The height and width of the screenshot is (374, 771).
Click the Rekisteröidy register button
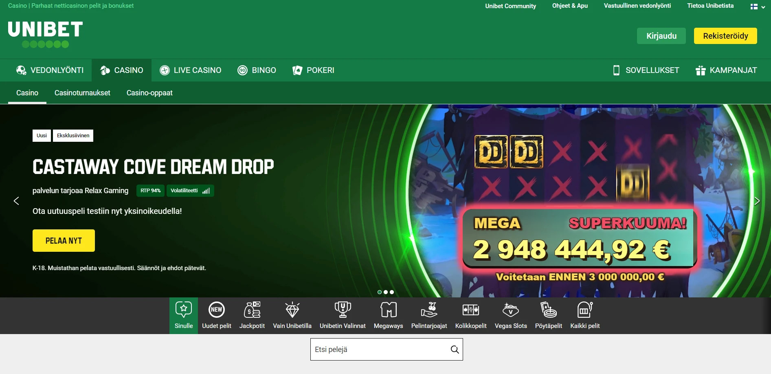[x=725, y=36]
